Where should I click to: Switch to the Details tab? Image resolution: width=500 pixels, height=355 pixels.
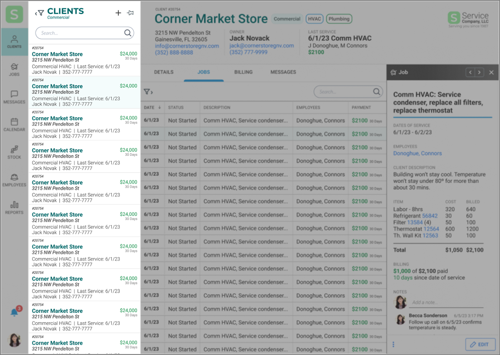coord(164,72)
